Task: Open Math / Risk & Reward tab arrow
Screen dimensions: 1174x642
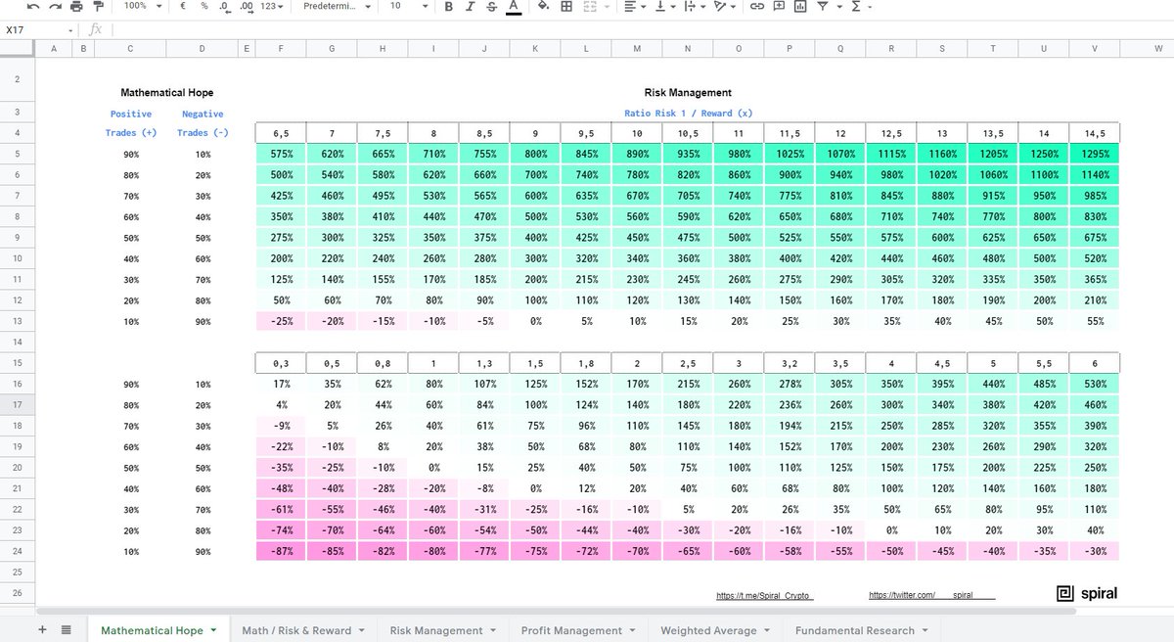Action: 362,630
